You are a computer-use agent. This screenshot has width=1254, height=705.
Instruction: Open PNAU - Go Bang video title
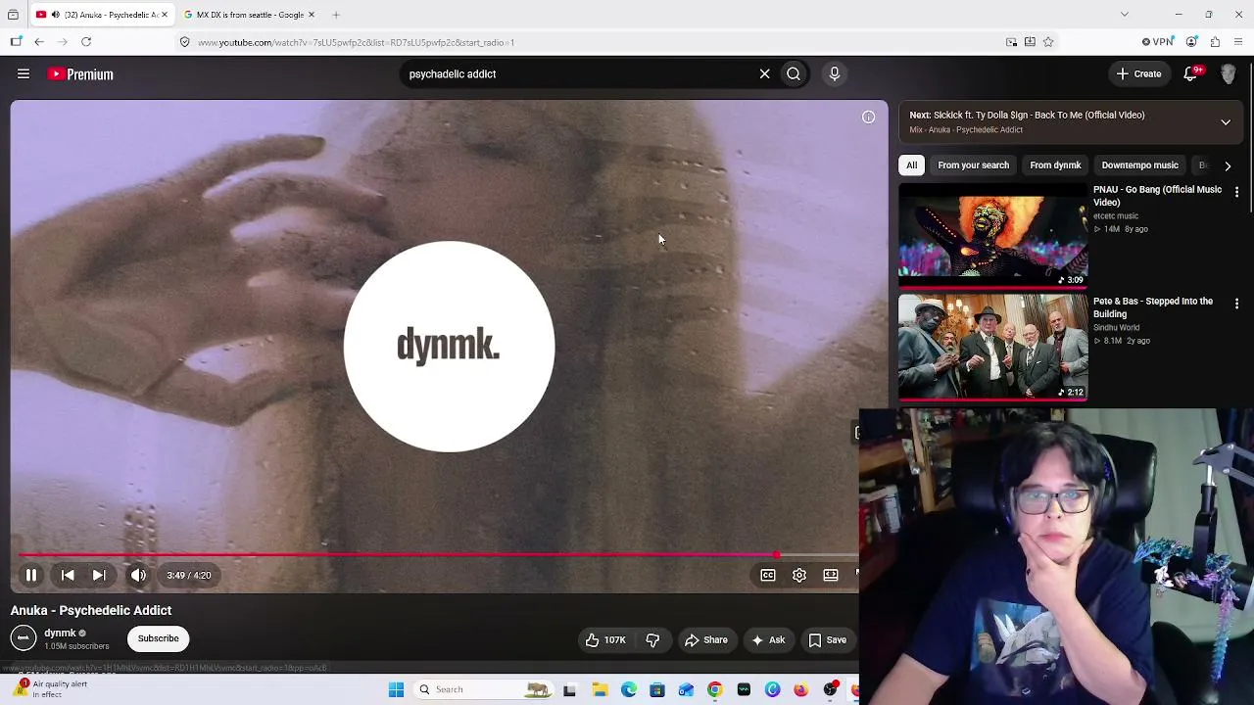[x=1157, y=196]
